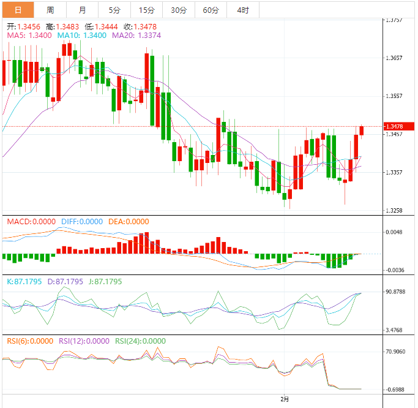
Task: Click the DEA value label
Action: pos(128,222)
